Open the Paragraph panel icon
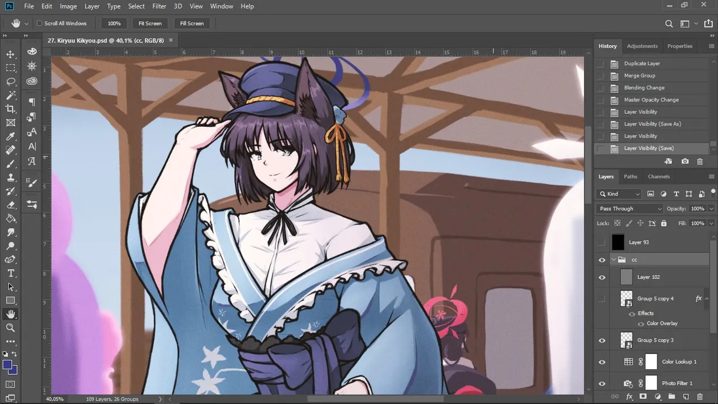Image resolution: width=718 pixels, height=404 pixels. tap(32, 102)
